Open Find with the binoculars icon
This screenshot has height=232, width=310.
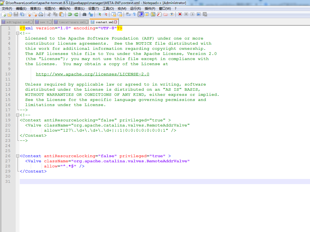pyautogui.click(x=85, y=14)
